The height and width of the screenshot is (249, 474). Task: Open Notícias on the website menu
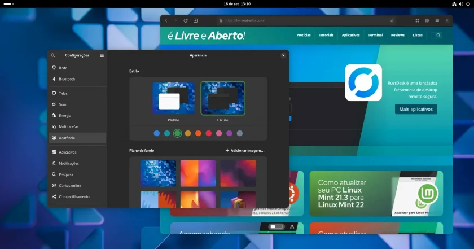point(304,35)
